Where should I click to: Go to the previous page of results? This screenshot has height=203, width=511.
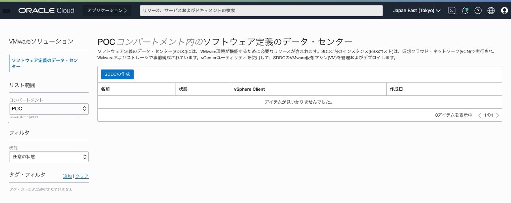[480, 115]
